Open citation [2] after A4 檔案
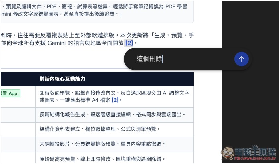 tap(115, 100)
